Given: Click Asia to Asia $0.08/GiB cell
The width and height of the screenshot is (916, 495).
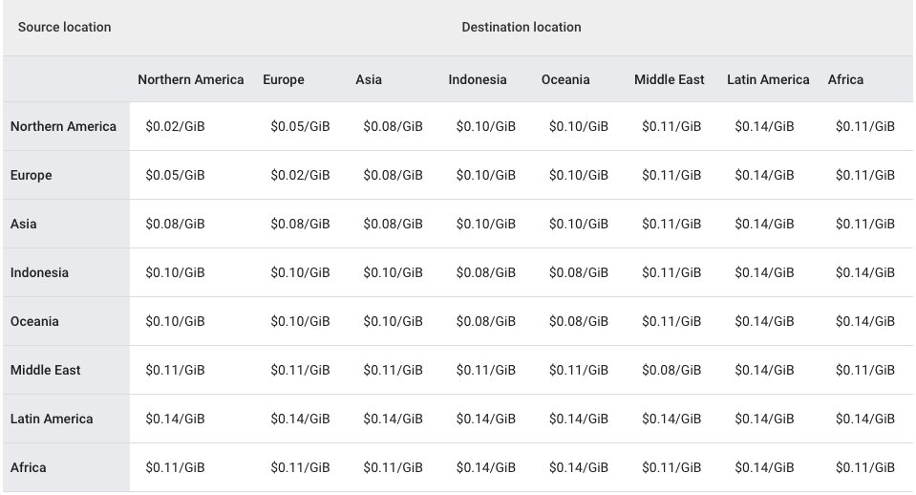Looking at the screenshot, I should (x=393, y=224).
